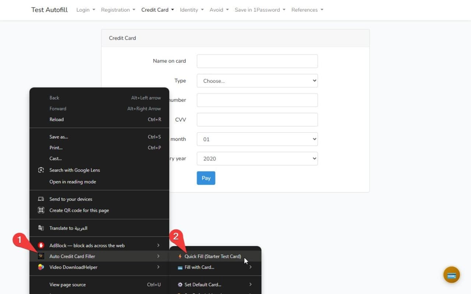Click the blue Pay button

point(206,178)
